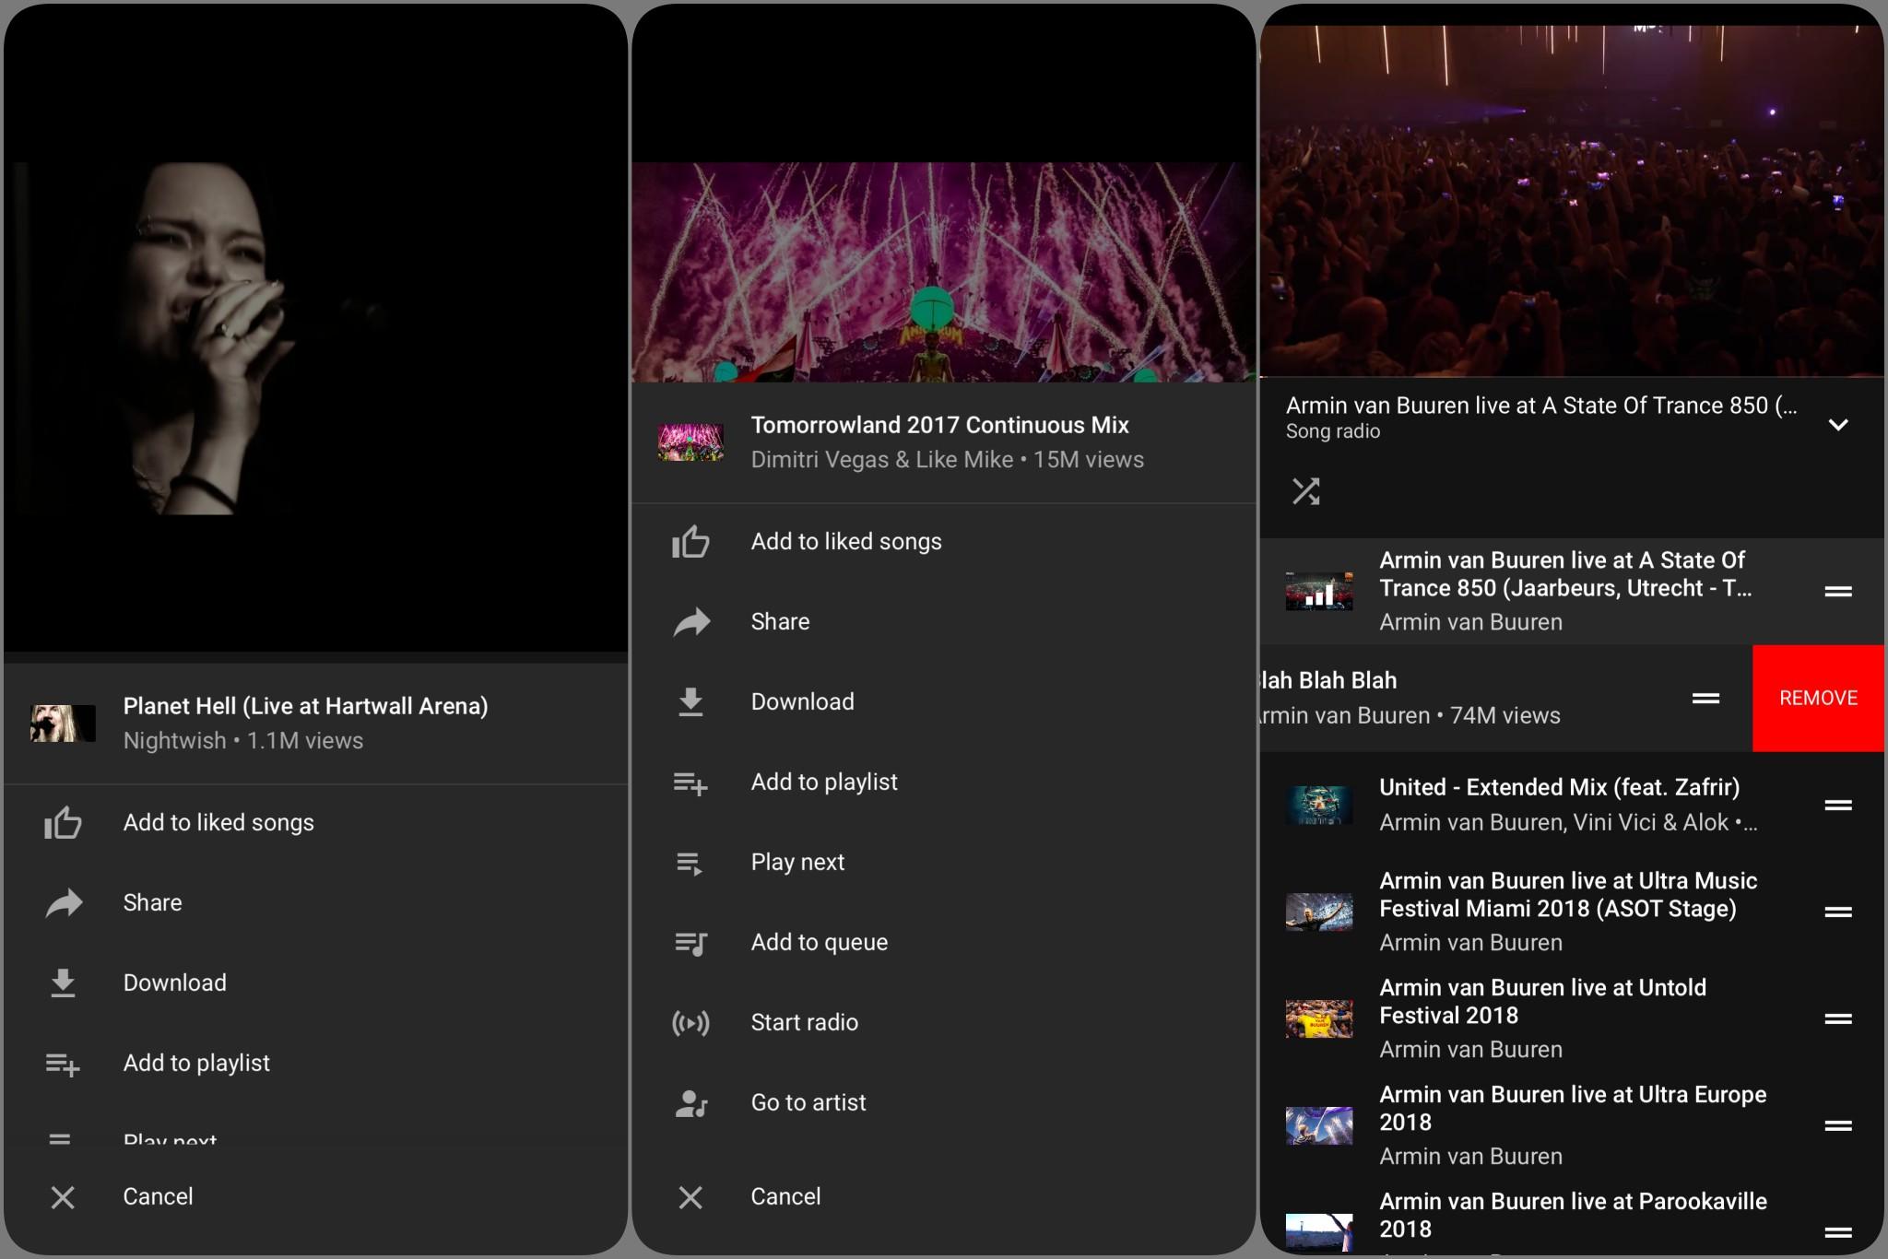The height and width of the screenshot is (1259, 1888).
Task: Tap the drag handle on United - Extended Mix
Action: tap(1838, 805)
